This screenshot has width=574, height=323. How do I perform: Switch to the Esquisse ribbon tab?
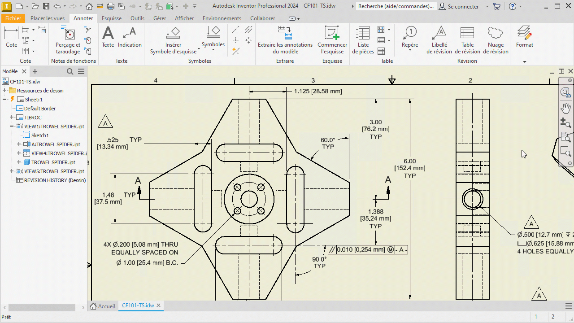point(112,18)
